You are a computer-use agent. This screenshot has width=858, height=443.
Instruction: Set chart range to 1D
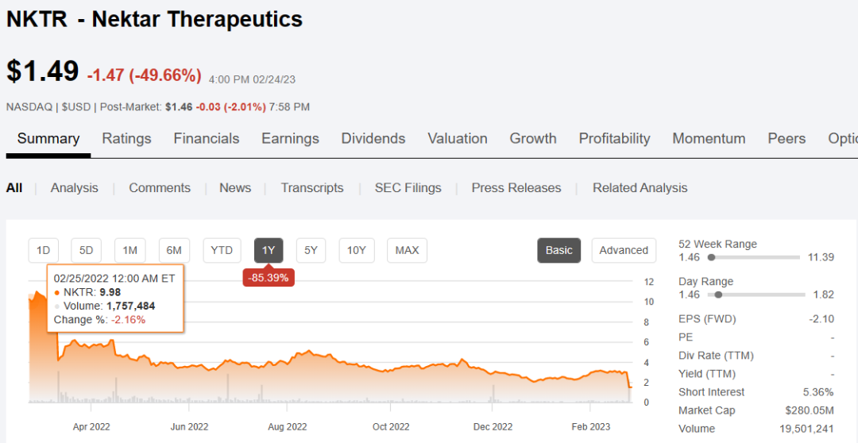(43, 250)
